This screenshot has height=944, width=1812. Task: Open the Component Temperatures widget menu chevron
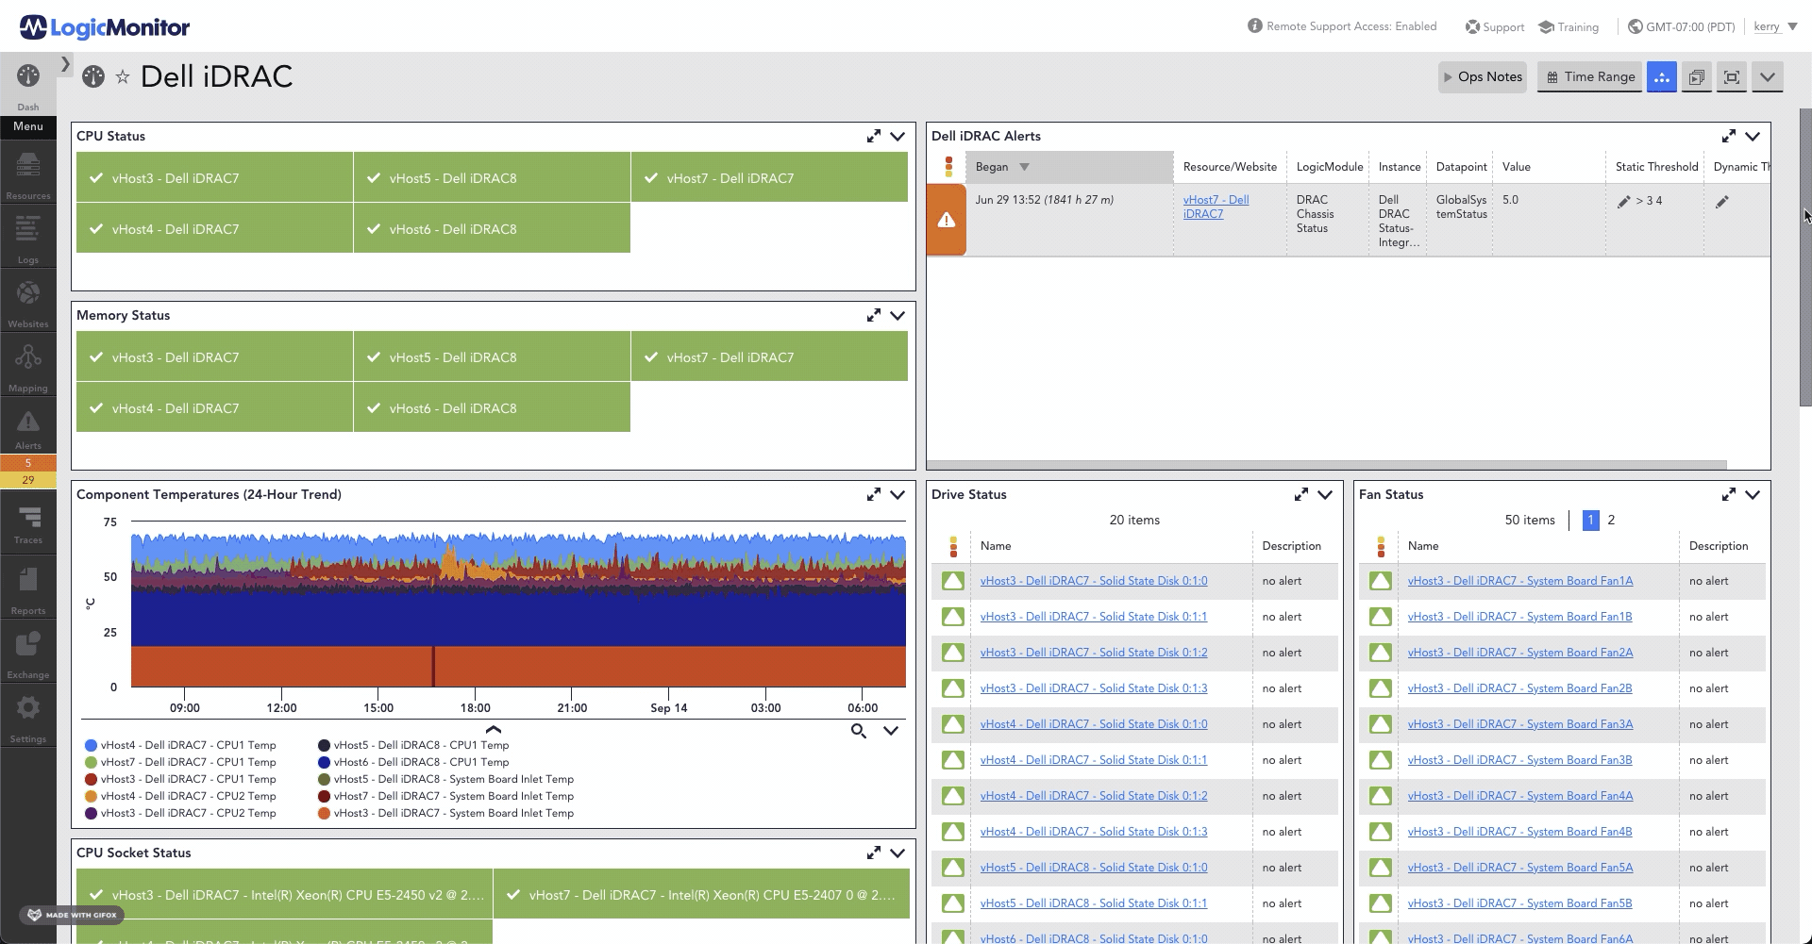(x=898, y=495)
